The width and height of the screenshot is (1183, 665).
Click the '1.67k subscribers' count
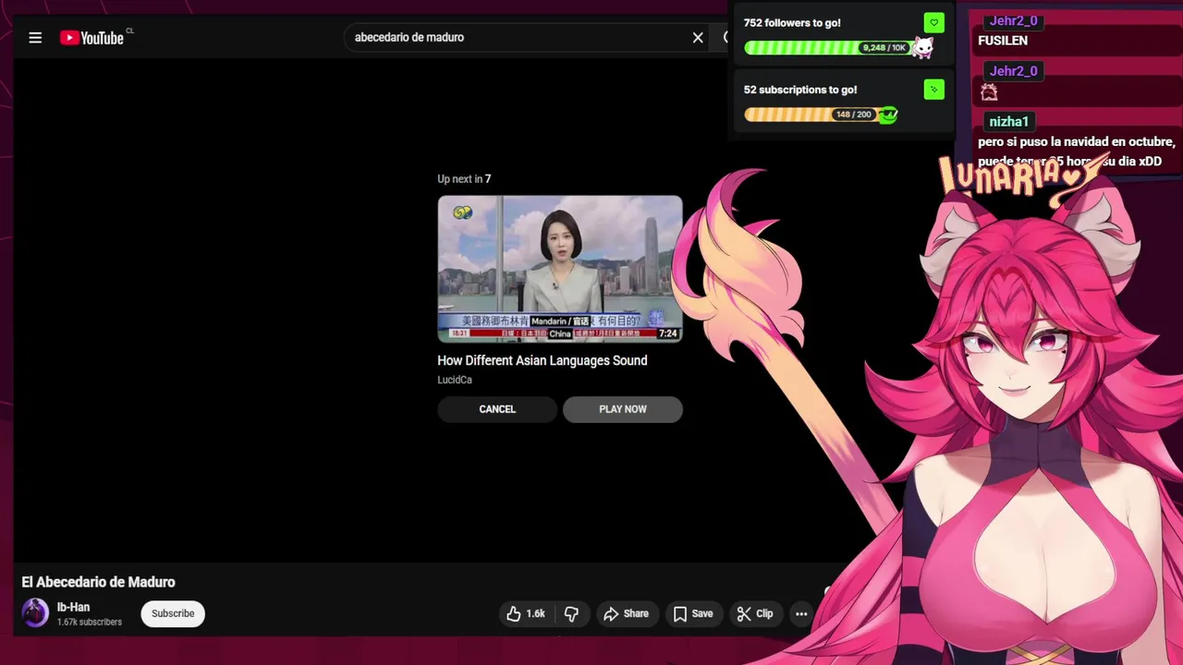90,623
